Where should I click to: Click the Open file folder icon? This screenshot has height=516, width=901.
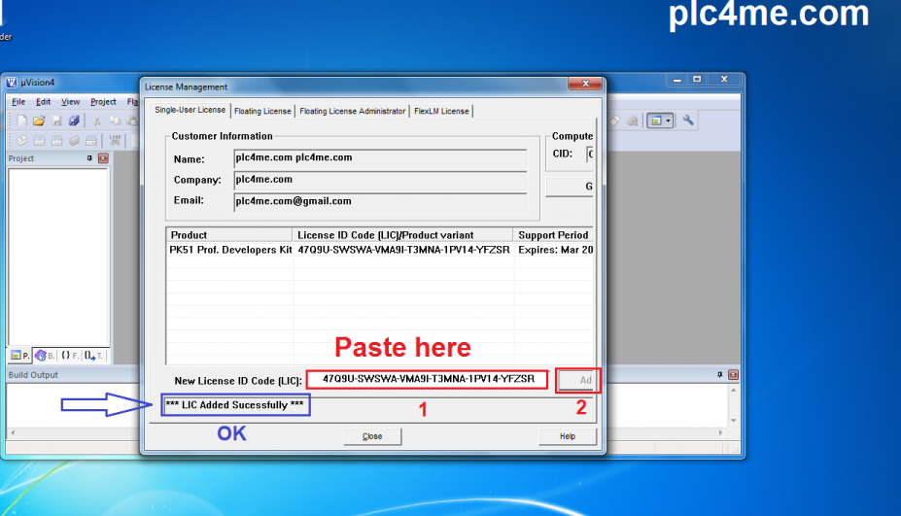(40, 120)
